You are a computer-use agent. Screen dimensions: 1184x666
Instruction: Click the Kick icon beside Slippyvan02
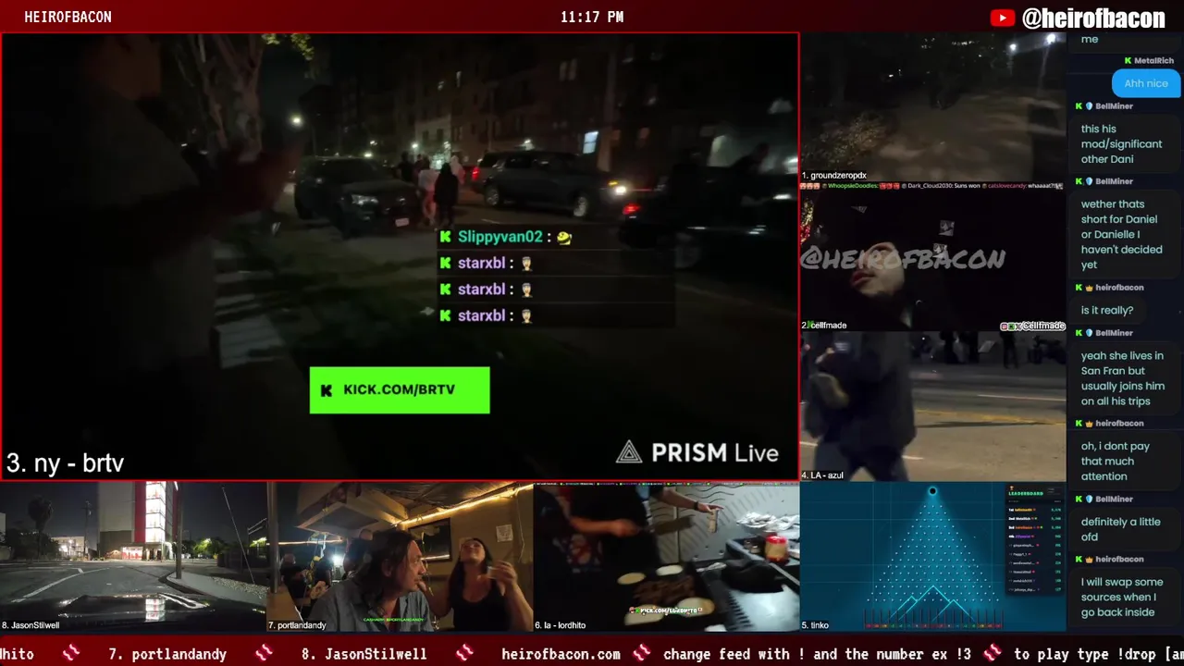coord(446,237)
